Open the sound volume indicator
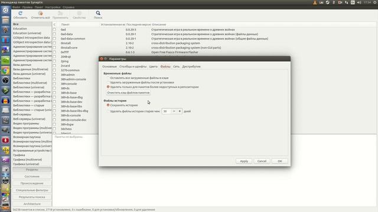This screenshot has width=378, height=212. (x=359, y=2)
